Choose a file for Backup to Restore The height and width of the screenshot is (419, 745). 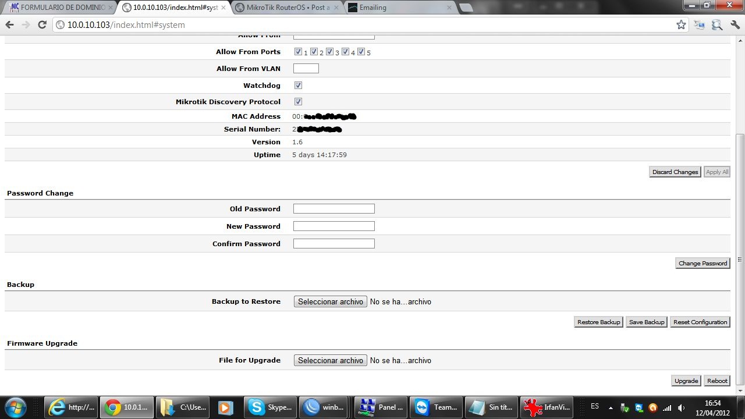(x=331, y=301)
